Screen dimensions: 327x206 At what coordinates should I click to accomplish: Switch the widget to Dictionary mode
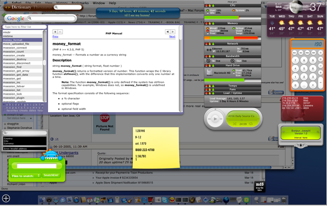[x=21, y=7]
